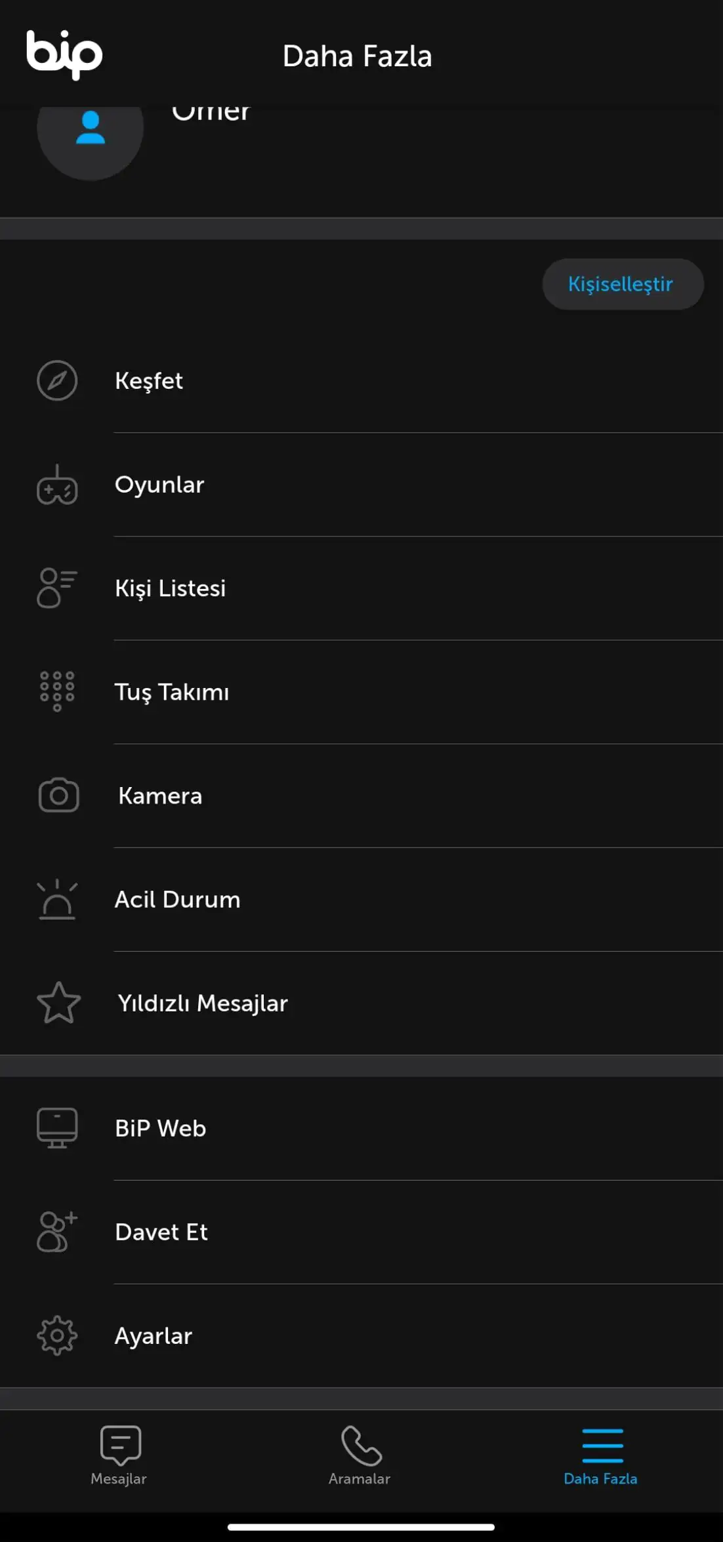Open the Ayarlar gear icon
Viewport: 723px width, 1542px height.
click(57, 1335)
